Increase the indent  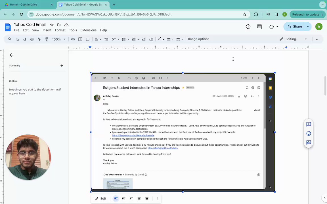click(151, 39)
